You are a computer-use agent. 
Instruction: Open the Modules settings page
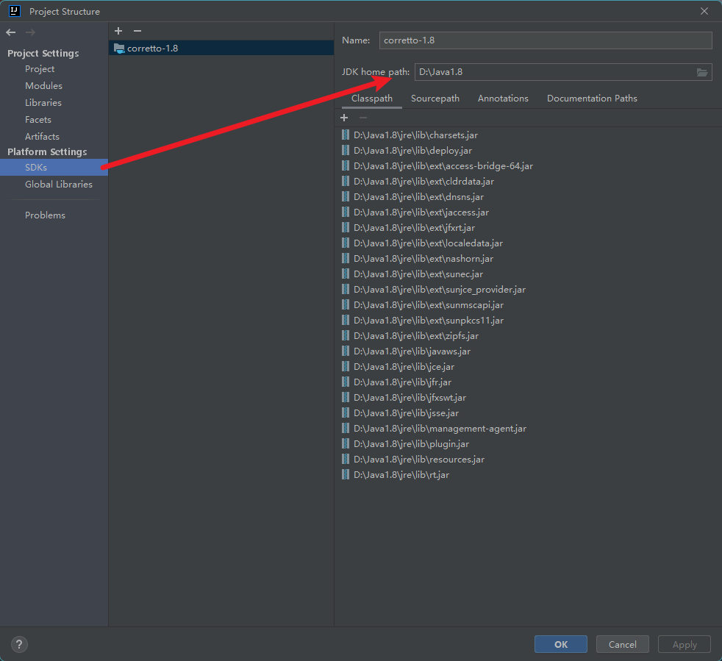coord(43,86)
